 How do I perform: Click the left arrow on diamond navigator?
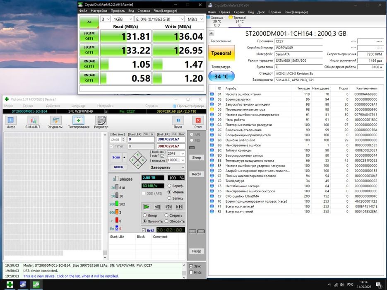[x=132, y=160]
